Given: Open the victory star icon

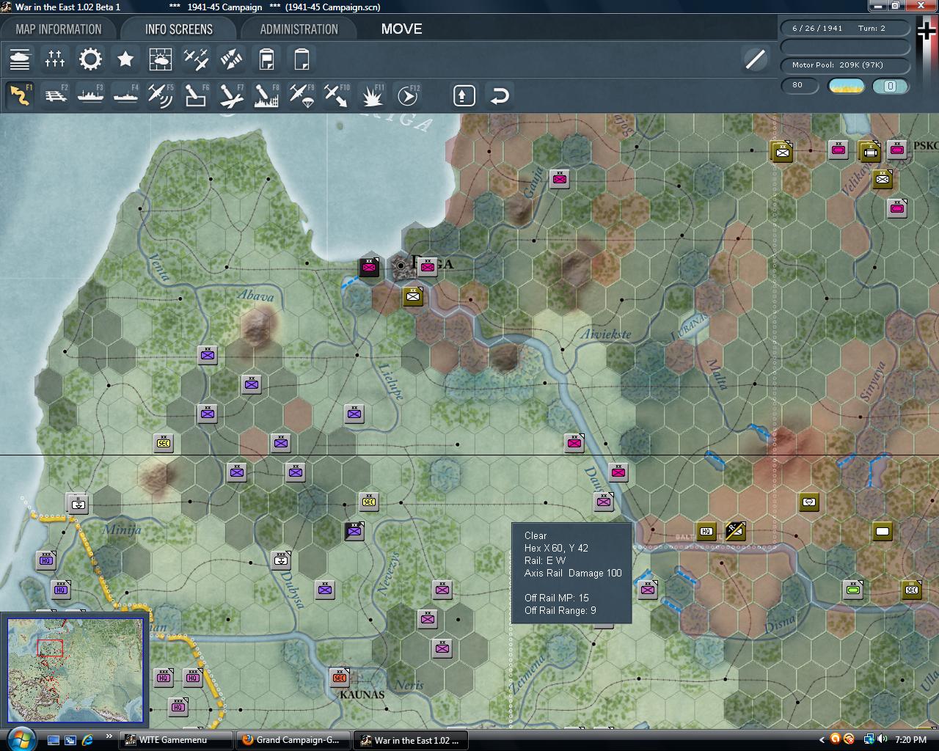Looking at the screenshot, I should (125, 59).
